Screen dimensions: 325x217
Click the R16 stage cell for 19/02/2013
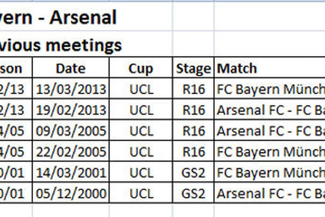point(194,110)
